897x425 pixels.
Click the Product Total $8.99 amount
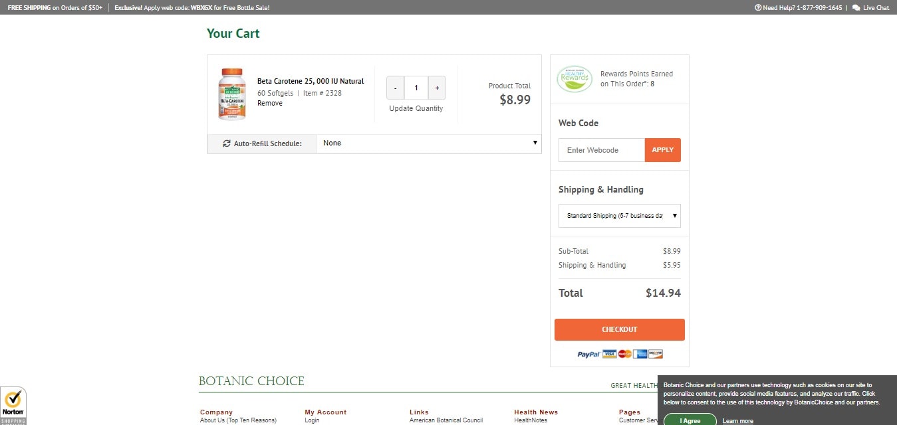[x=515, y=100]
